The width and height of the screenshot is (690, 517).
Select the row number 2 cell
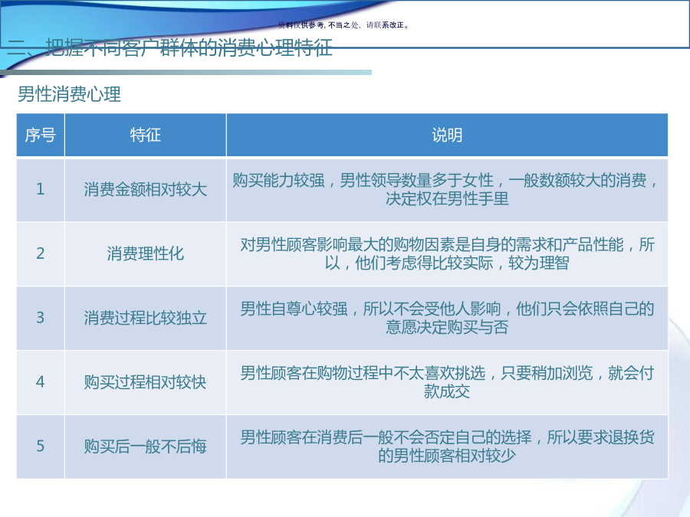41,254
